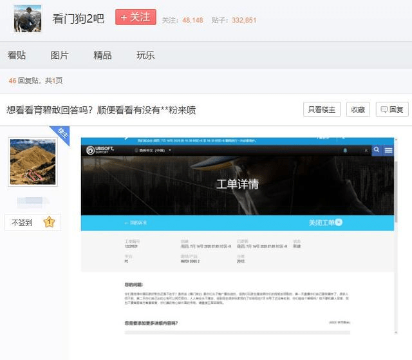412x360 pixels.
Task: Open the 精品 tab
Action: (x=102, y=55)
